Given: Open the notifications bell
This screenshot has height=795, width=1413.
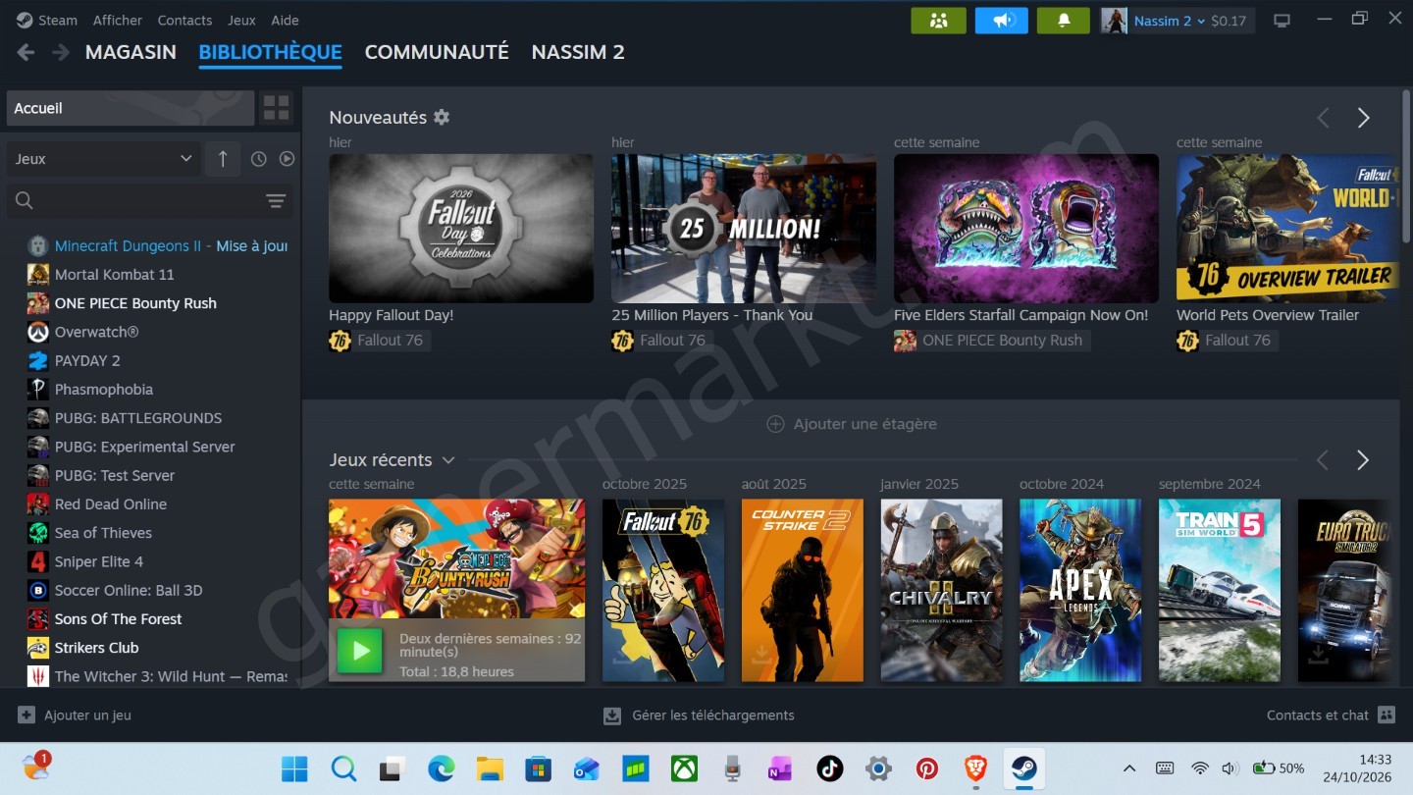Looking at the screenshot, I should point(1063,21).
